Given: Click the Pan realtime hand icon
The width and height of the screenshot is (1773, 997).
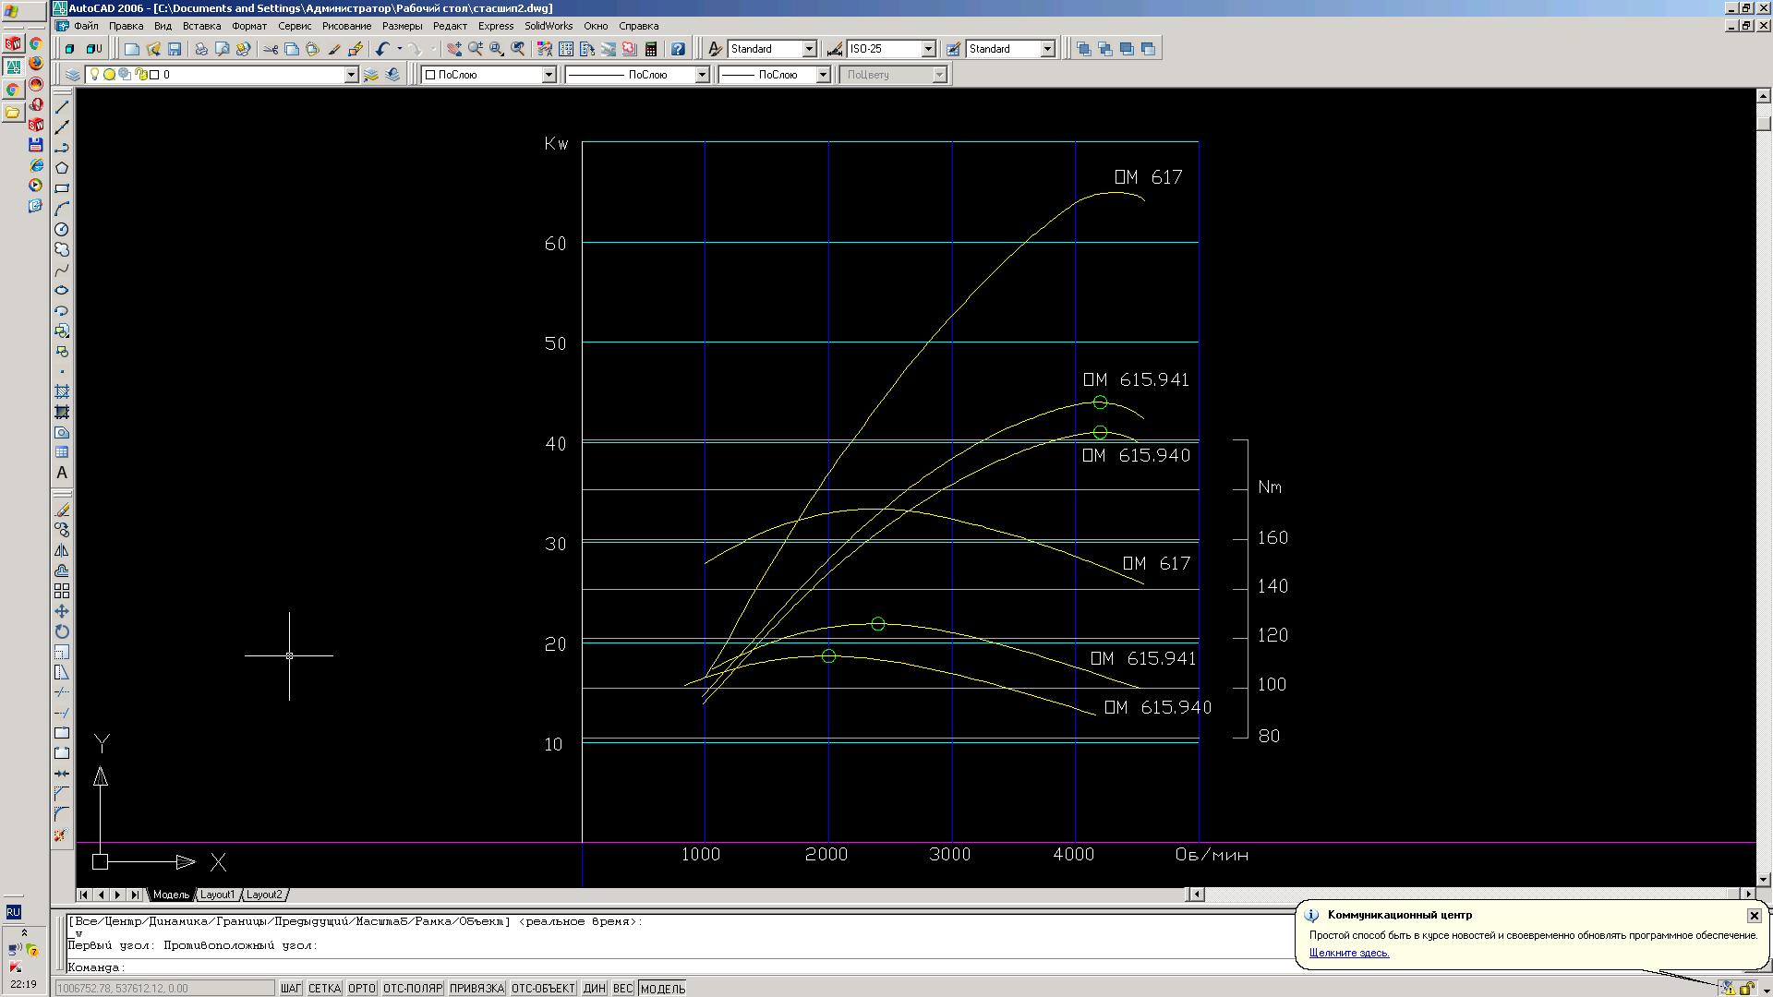Looking at the screenshot, I should pos(453,49).
